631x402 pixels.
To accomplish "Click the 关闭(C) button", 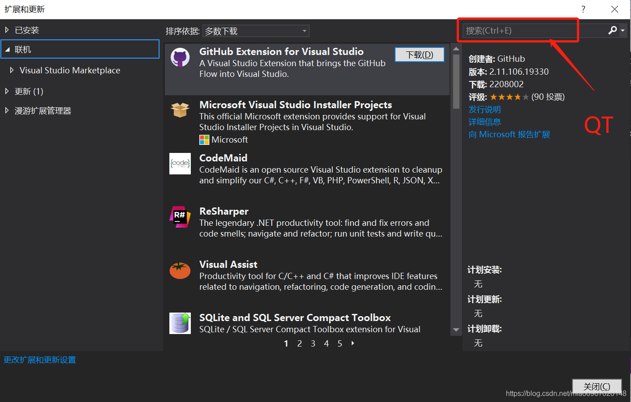I will click(x=597, y=386).
